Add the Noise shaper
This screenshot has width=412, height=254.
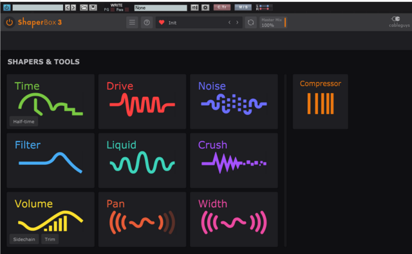click(234, 101)
